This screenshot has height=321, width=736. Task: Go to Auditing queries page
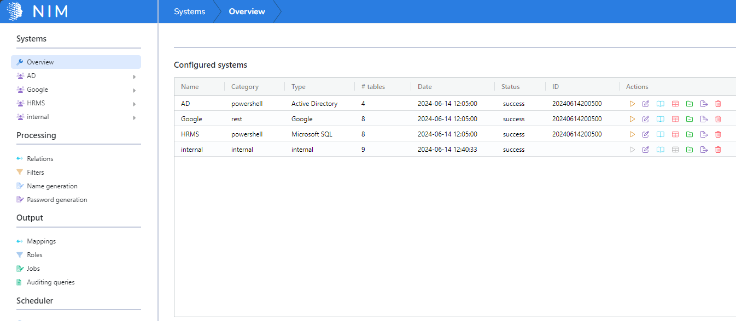50,282
